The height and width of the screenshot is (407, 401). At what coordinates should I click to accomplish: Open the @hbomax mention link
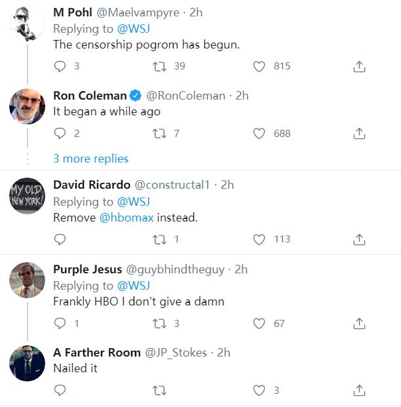coord(126,218)
